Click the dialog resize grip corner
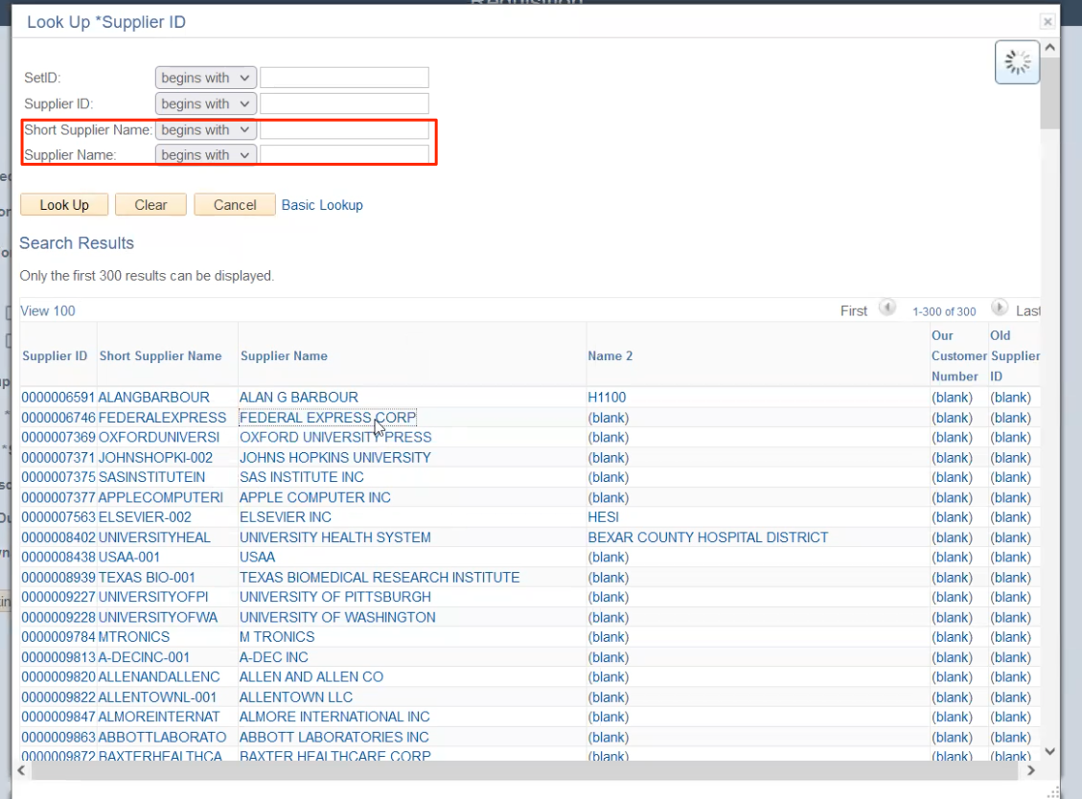The height and width of the screenshot is (799, 1082). [1053, 792]
